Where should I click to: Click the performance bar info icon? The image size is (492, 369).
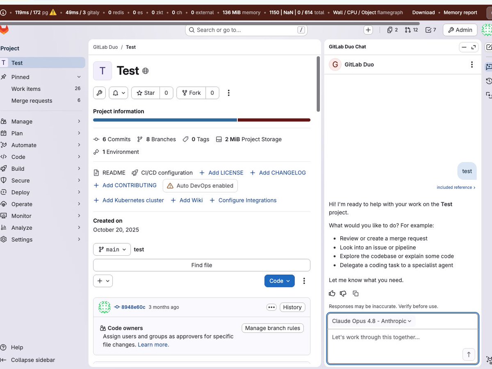click(3, 12)
